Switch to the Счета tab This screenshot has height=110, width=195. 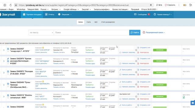point(89,22)
